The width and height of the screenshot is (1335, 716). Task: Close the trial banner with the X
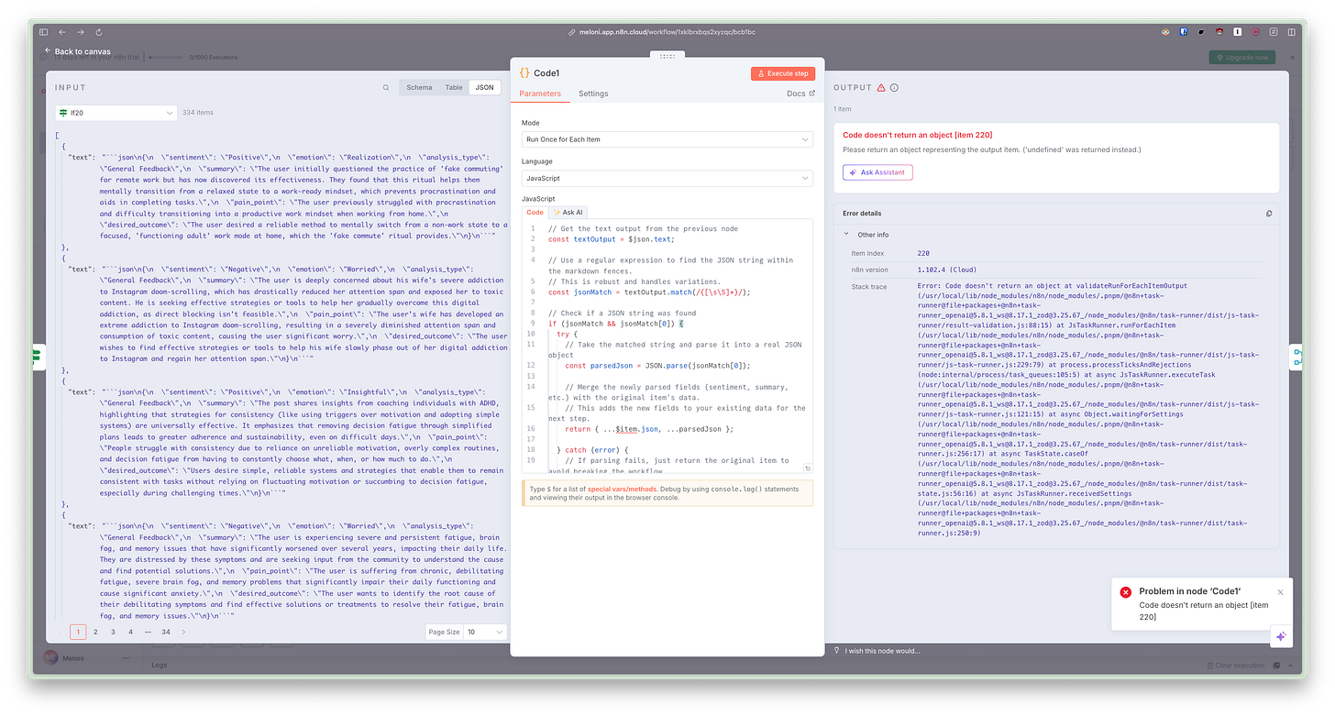pos(1292,57)
